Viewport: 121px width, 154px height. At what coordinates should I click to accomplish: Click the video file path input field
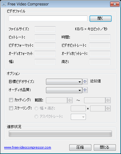(x=48, y=18)
